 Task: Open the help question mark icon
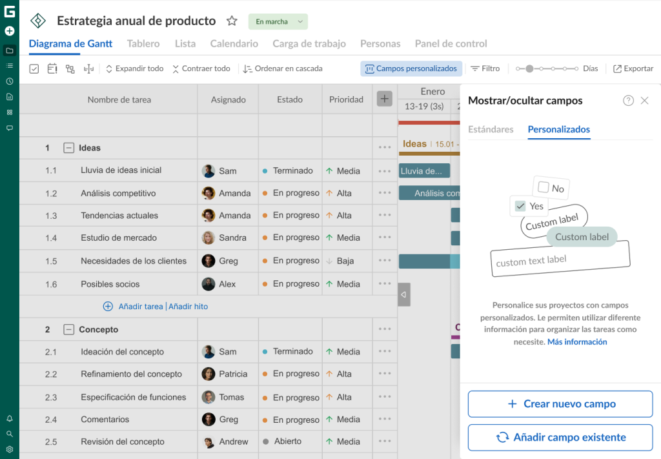(628, 100)
